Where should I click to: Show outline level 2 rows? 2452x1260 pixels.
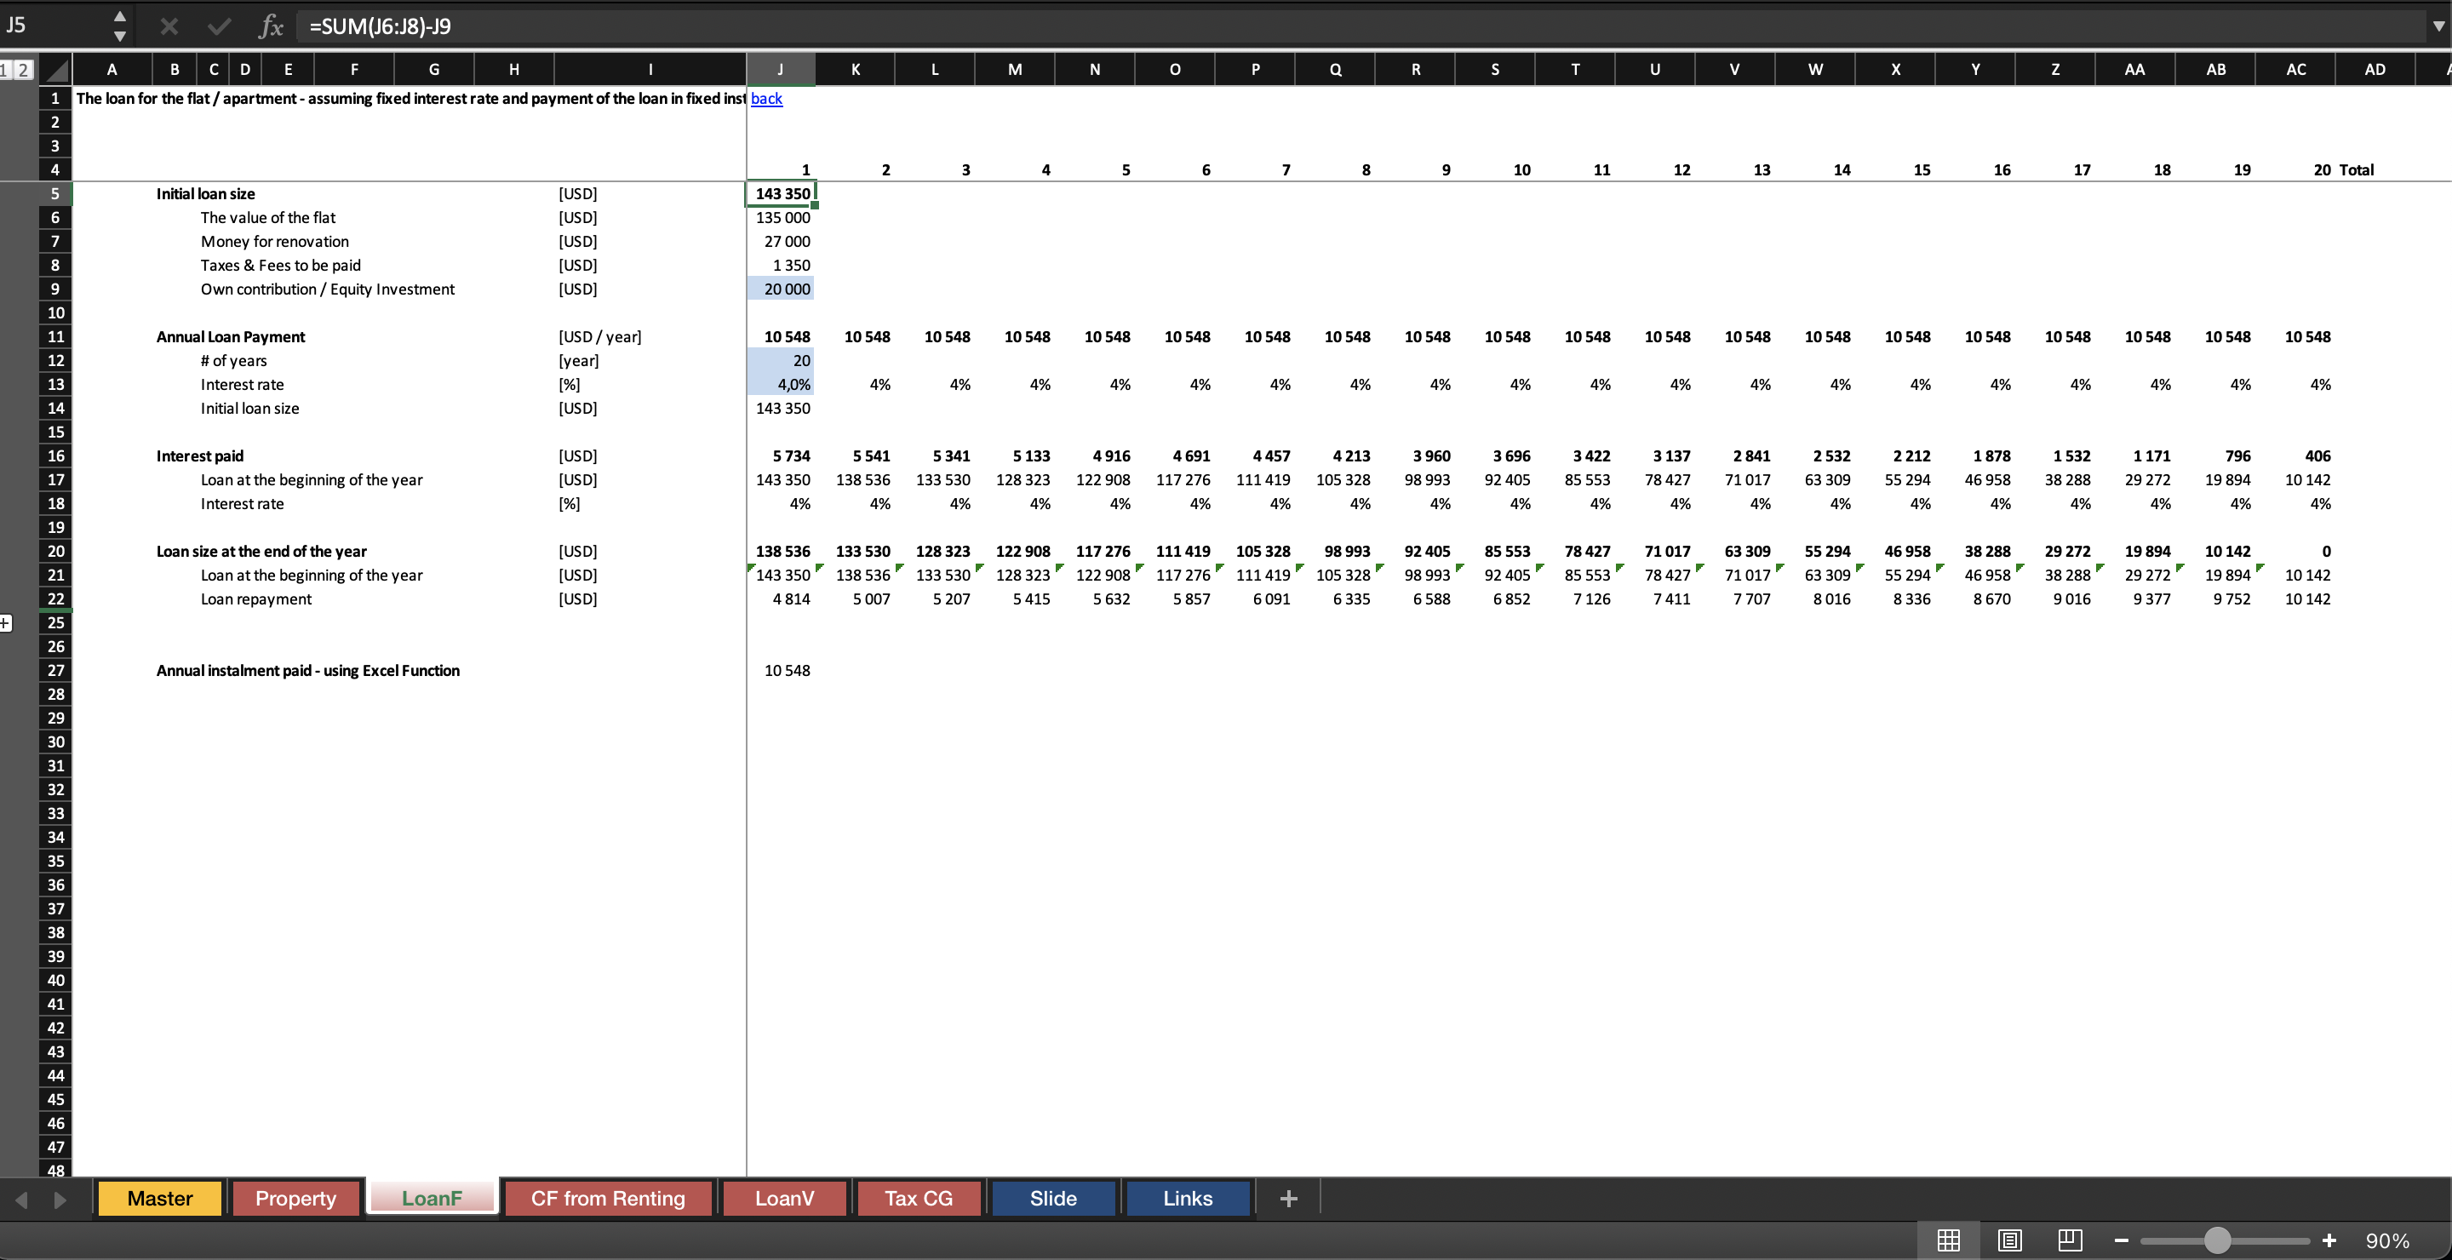point(23,70)
